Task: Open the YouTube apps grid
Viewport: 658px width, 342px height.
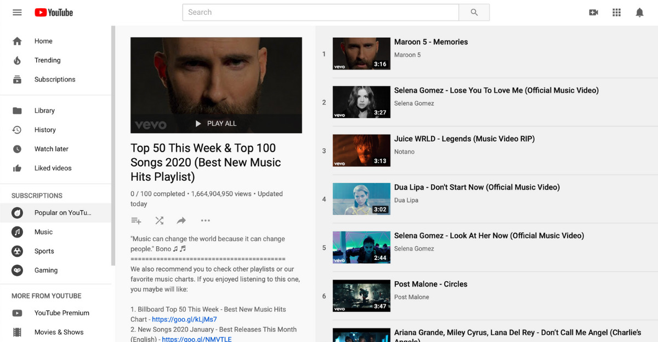Action: (x=616, y=12)
